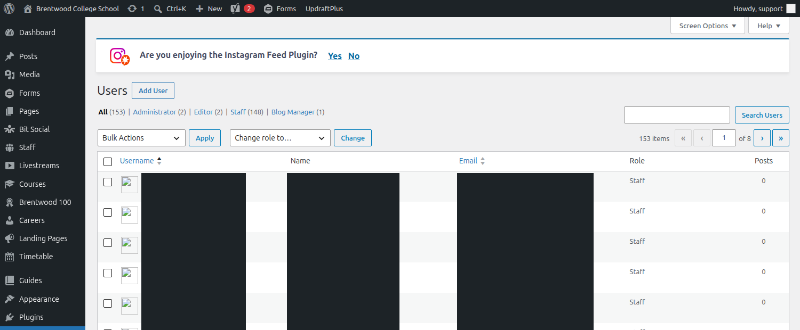This screenshot has width=800, height=330.
Task: Expand Screen Options panel
Action: pyautogui.click(x=708, y=26)
